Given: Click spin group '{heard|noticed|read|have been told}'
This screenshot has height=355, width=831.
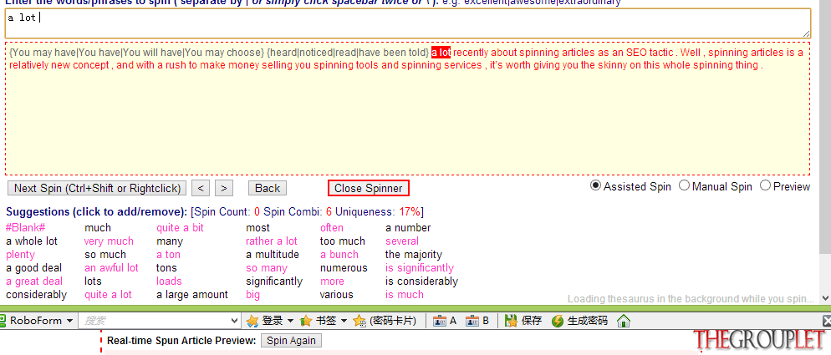Looking at the screenshot, I should (x=348, y=53).
